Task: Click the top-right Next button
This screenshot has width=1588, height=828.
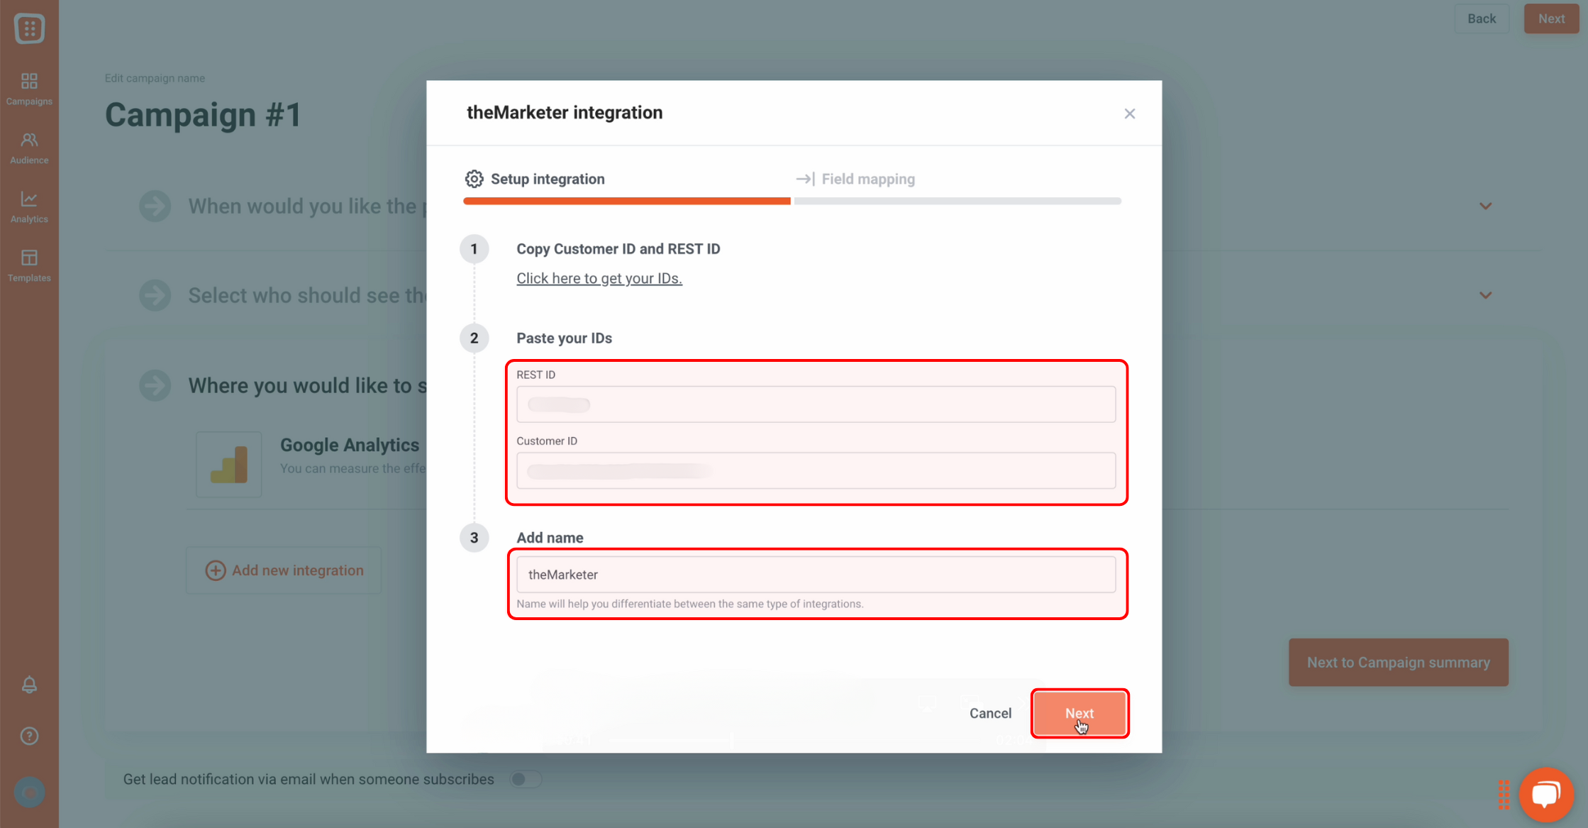Action: point(1551,18)
